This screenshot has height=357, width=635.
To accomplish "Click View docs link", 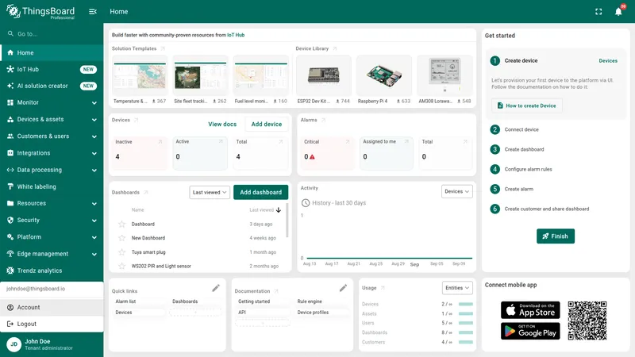I will [x=222, y=125].
